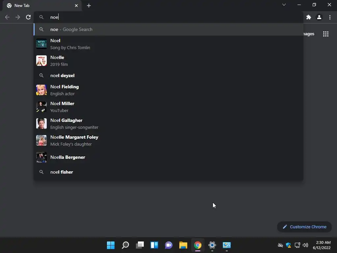Click the browser back arrow
The image size is (337, 253).
[7, 17]
